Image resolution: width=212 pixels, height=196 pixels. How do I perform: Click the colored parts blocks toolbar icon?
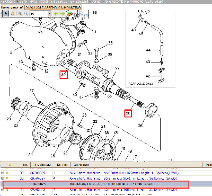pos(70,14)
